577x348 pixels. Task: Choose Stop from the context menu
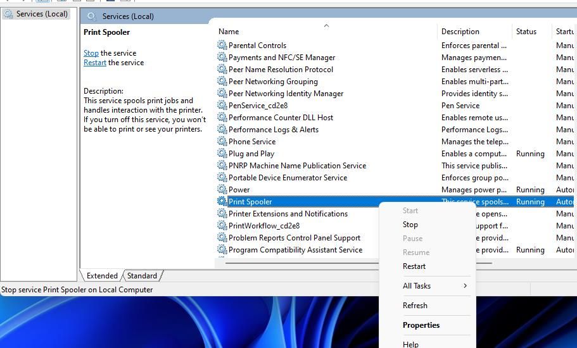(410, 225)
